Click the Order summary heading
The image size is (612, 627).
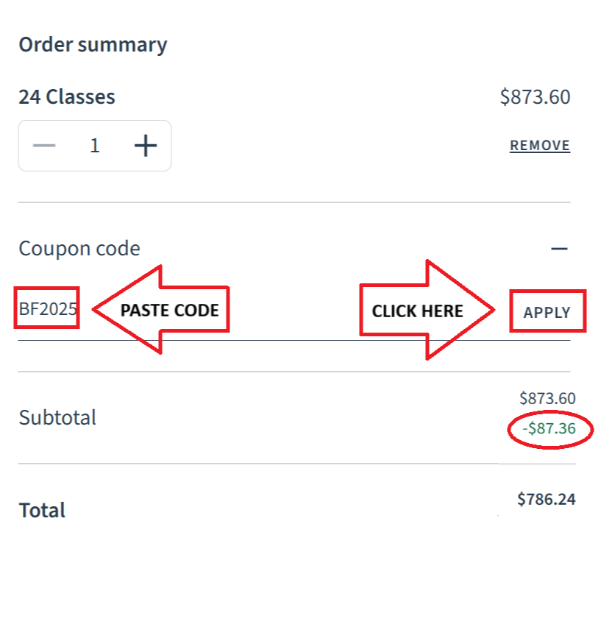93,45
